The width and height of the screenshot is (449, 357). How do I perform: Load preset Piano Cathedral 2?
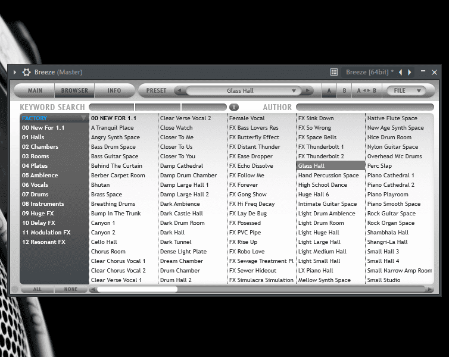391,185
